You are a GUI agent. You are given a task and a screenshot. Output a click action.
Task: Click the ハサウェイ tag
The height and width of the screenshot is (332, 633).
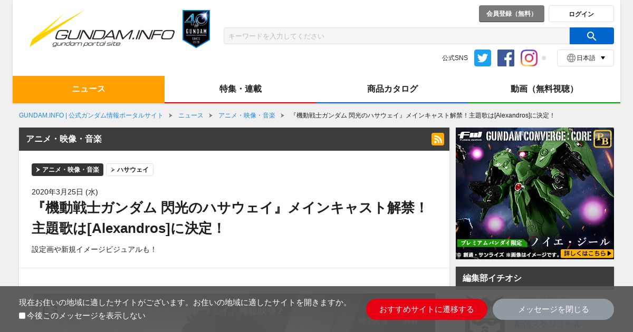[130, 170]
